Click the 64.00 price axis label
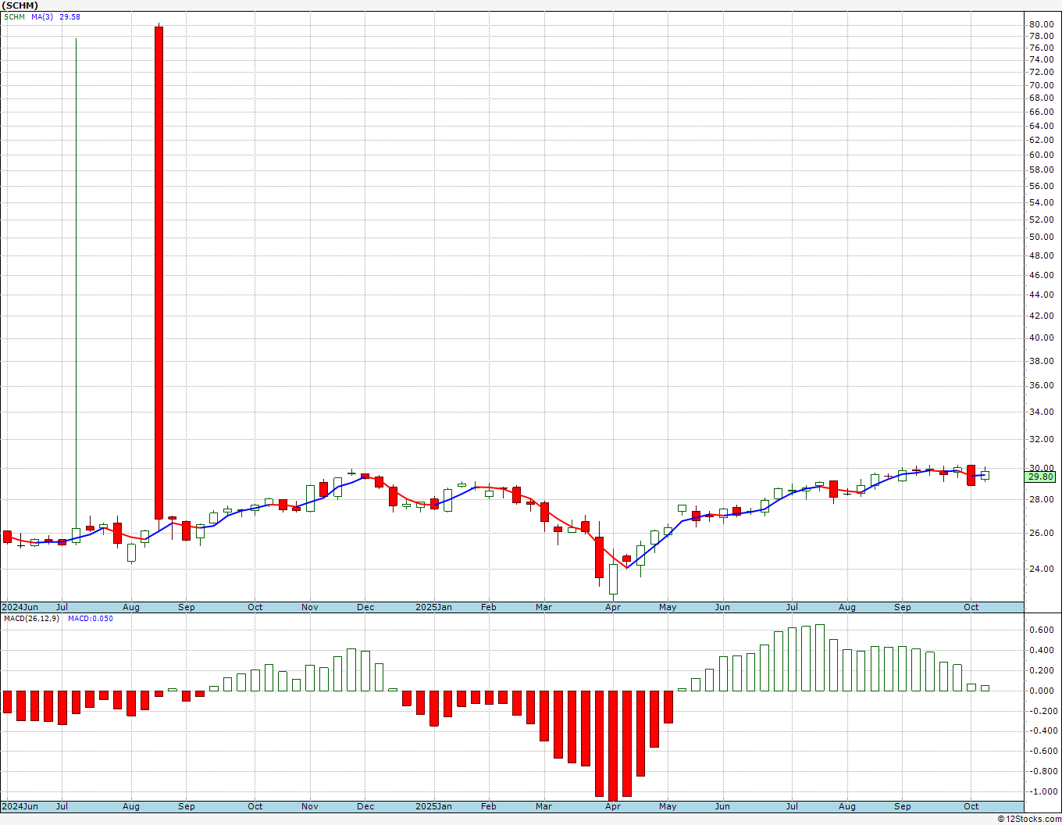The width and height of the screenshot is (1062, 825). 1041,126
